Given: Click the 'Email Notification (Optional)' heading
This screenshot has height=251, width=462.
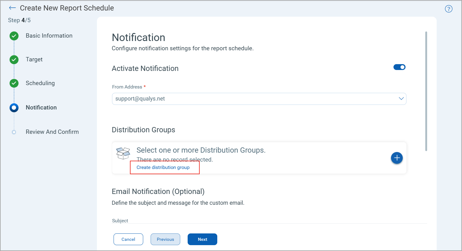Looking at the screenshot, I should click(158, 191).
